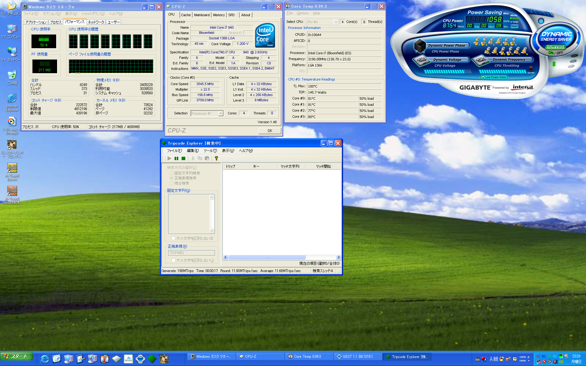Select the 固定文字列検索 radio option
This screenshot has width=586, height=366.
(172, 173)
